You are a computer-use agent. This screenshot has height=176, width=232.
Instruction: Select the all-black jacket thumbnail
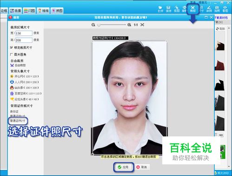tap(220, 85)
